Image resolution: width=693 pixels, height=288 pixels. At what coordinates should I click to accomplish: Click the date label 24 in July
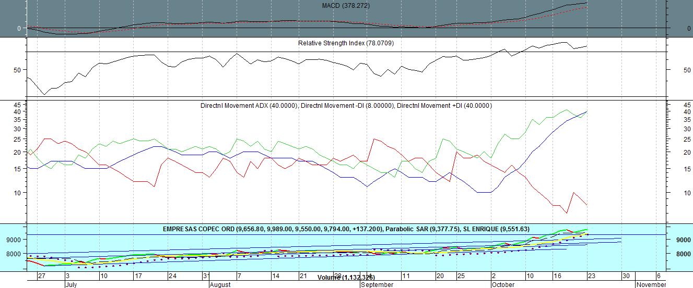172,276
